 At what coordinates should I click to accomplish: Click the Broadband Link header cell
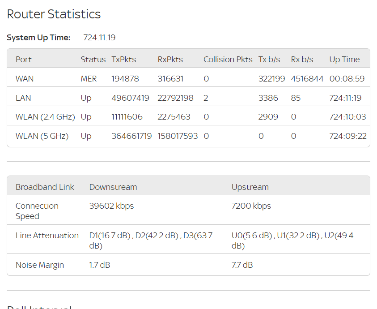pyautogui.click(x=45, y=187)
